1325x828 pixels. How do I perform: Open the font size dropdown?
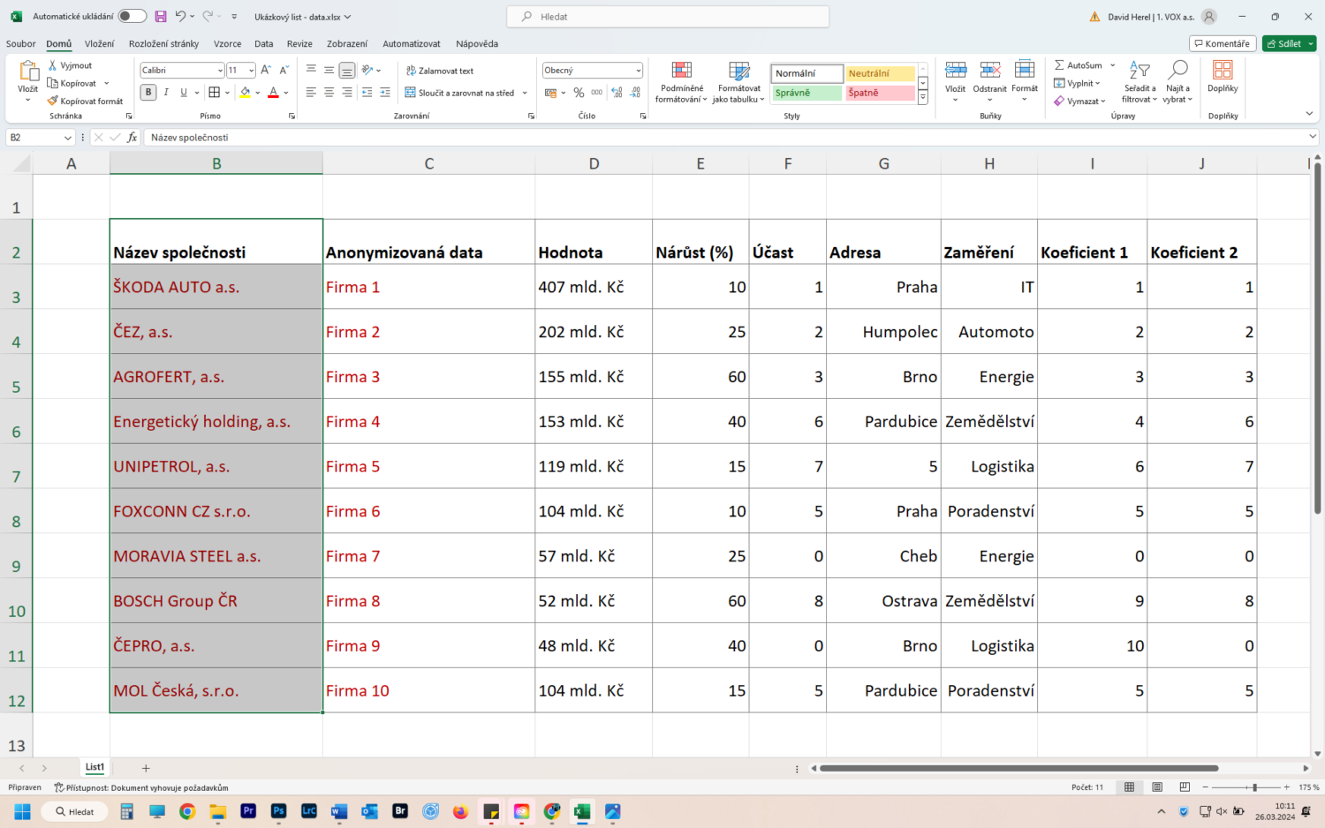coord(252,71)
